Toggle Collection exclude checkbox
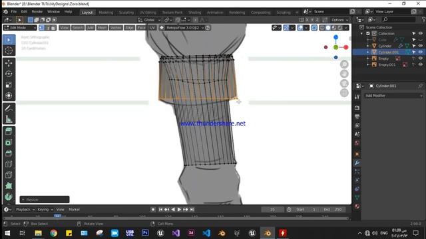 (368, 34)
